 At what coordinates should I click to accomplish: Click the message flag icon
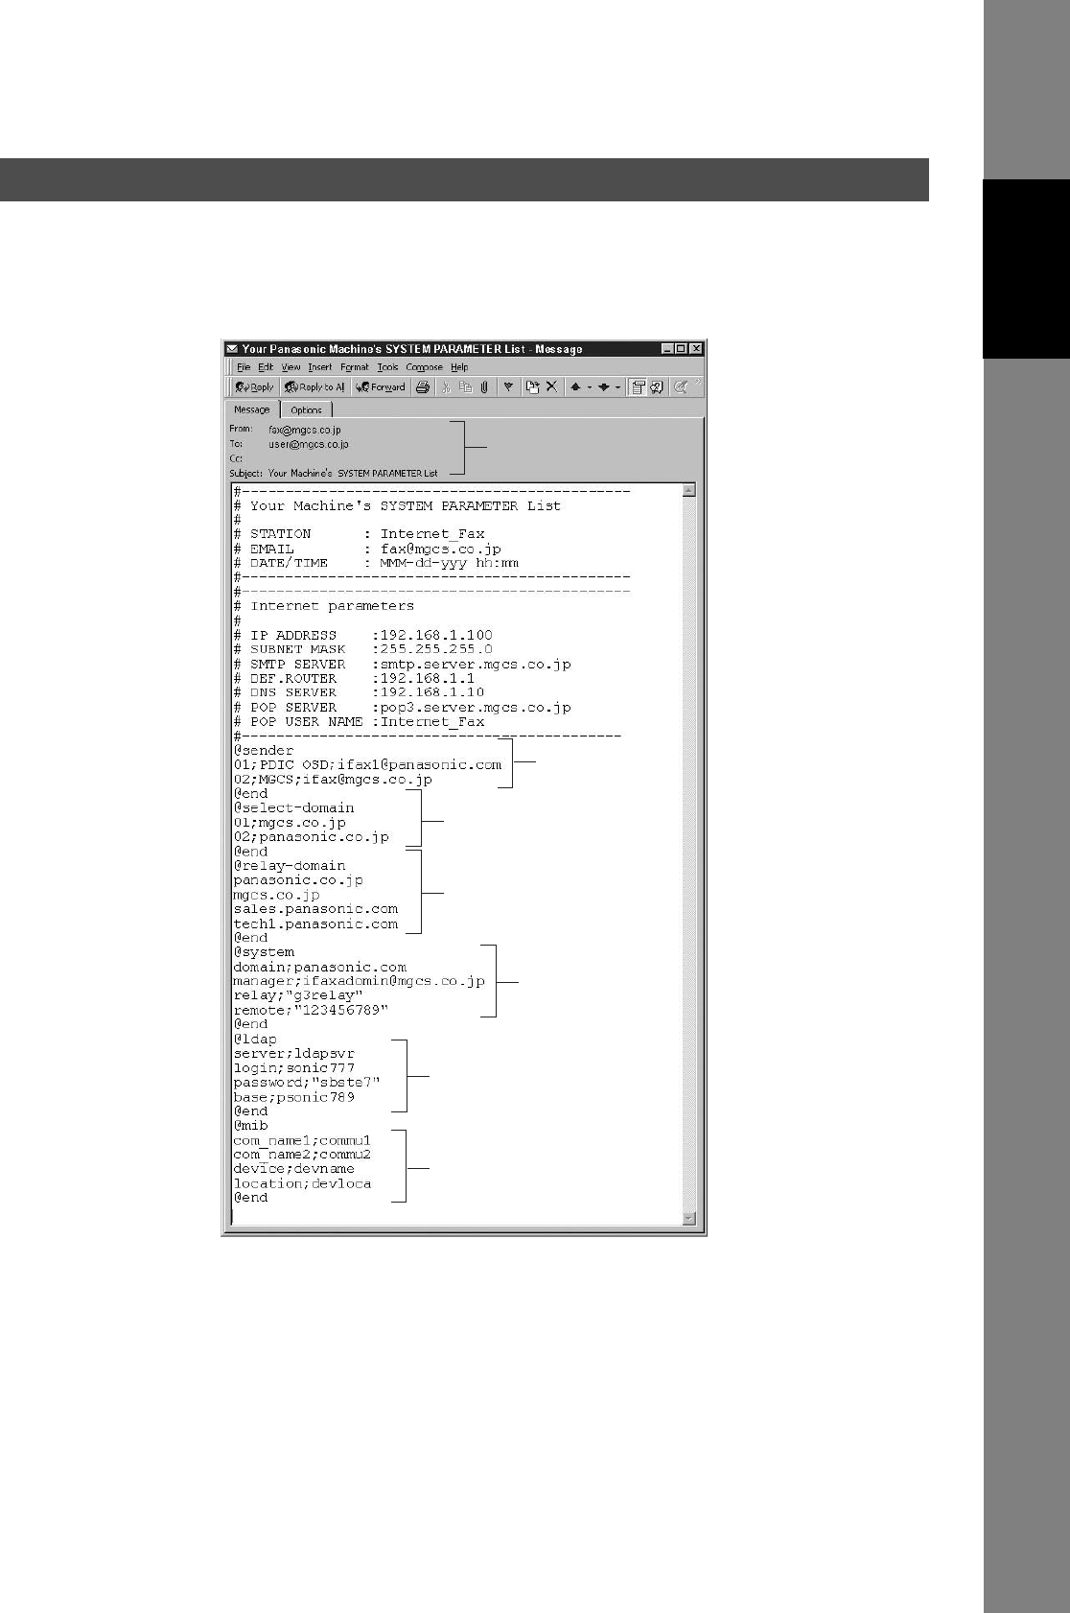508,387
